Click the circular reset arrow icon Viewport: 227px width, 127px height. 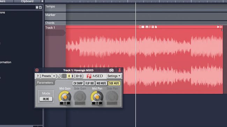pos(59,76)
